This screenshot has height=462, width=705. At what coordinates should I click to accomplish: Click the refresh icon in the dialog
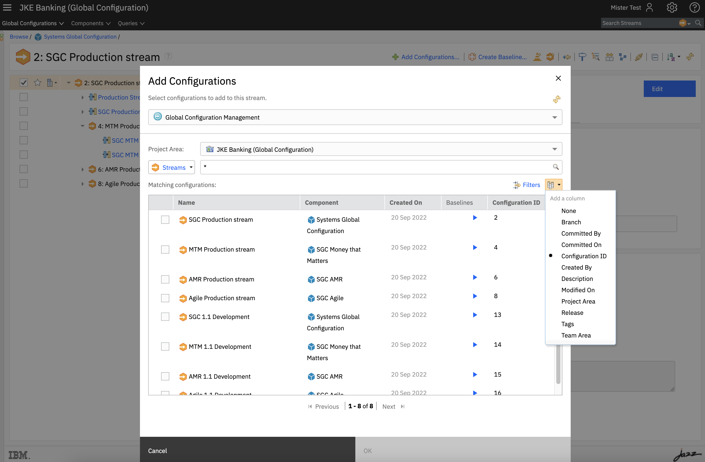click(557, 99)
